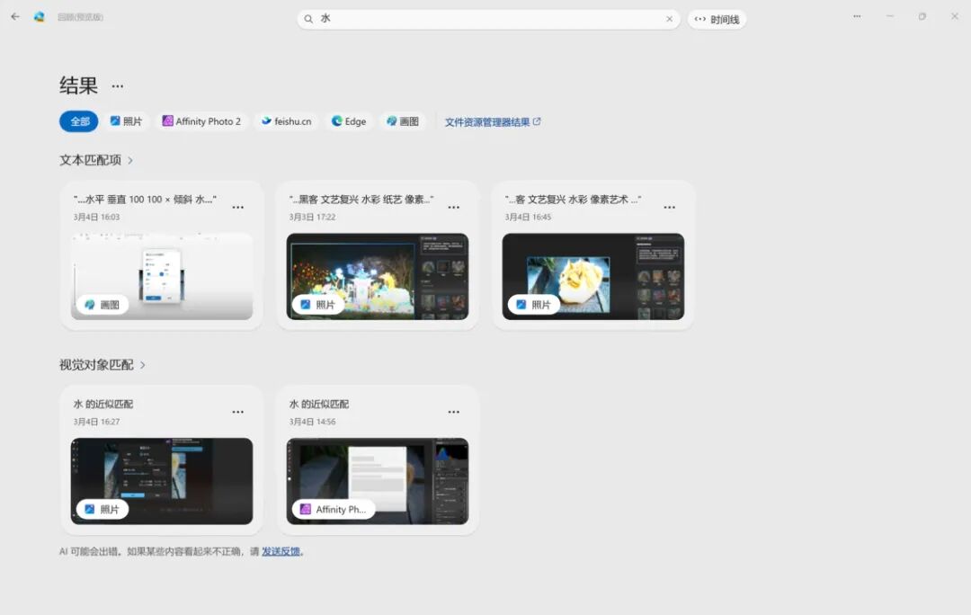This screenshot has width=971, height=615.
Task: Click the search magnifier icon
Action: [307, 19]
